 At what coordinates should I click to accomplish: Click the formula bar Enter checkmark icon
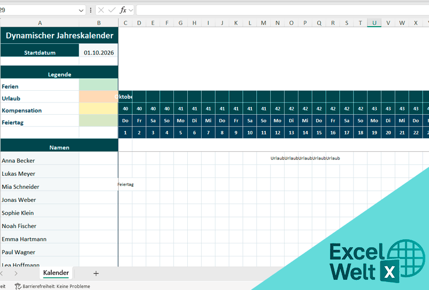tap(112, 10)
